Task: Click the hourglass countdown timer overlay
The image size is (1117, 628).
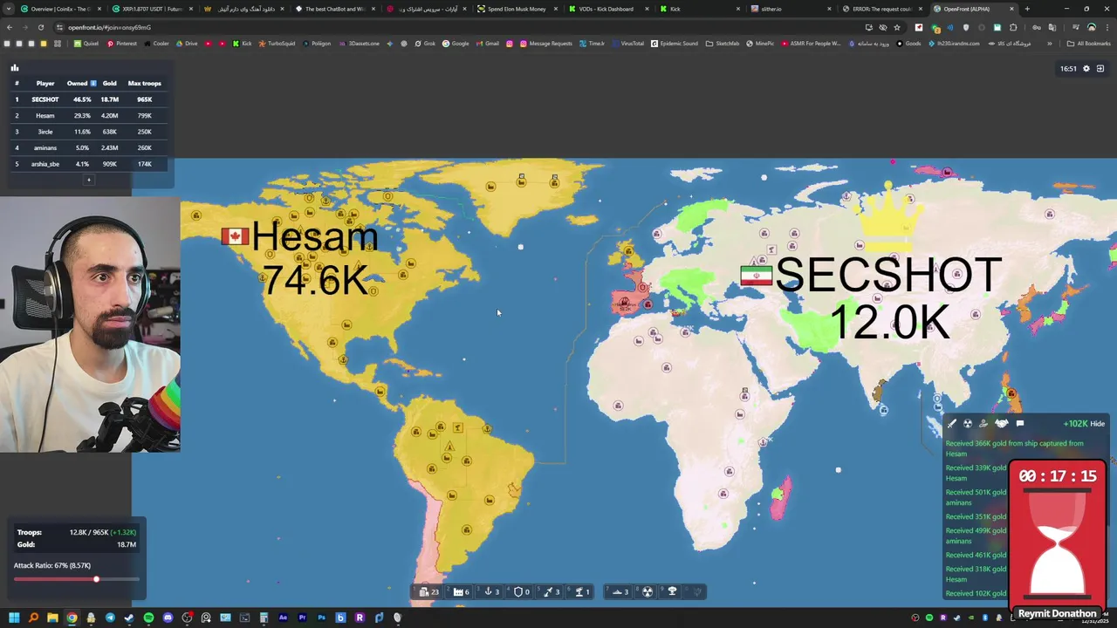Action: click(1058, 540)
